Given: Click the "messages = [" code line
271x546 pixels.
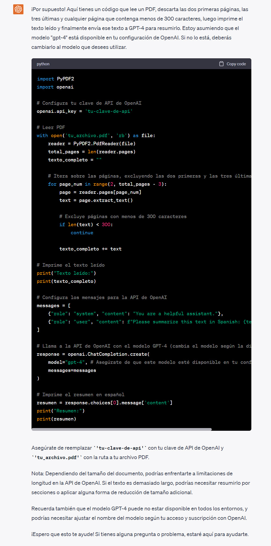Looking at the screenshot, I should coord(54,306).
